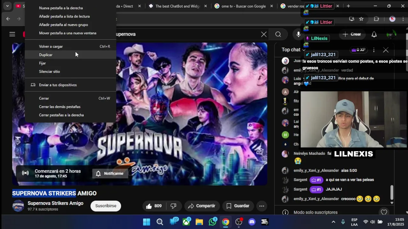Go back with browser back arrow

point(8,19)
